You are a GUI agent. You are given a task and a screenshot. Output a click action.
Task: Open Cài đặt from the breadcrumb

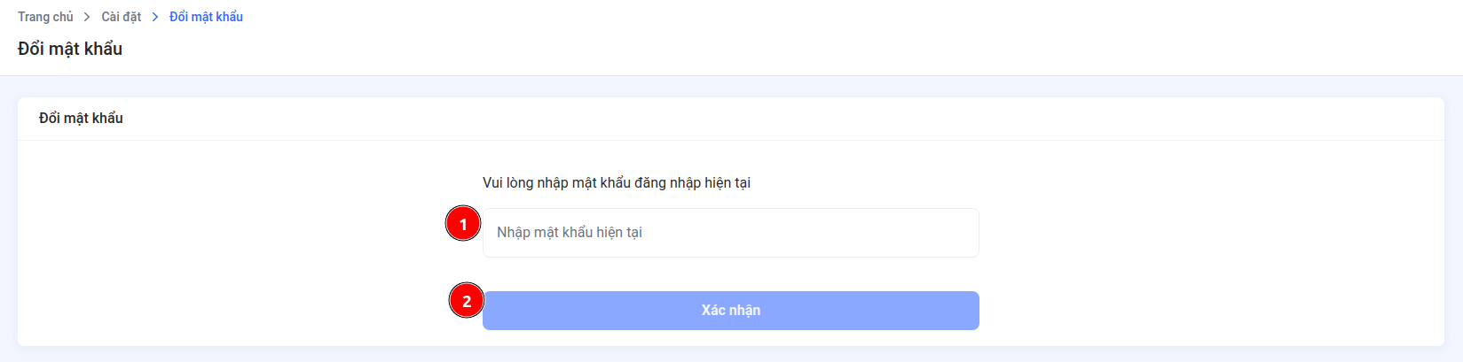122,17
